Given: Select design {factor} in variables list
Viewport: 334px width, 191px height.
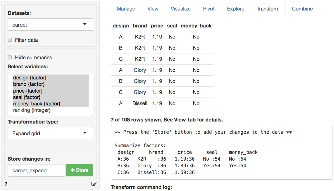Looking at the screenshot, I should click(30, 78).
